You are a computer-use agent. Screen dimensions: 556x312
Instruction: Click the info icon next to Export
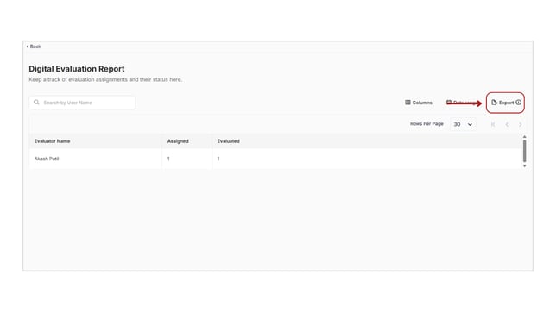point(518,103)
